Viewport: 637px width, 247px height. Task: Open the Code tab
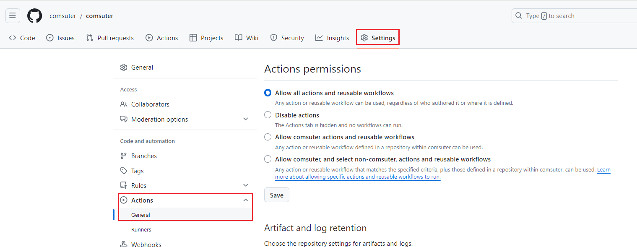pos(22,38)
